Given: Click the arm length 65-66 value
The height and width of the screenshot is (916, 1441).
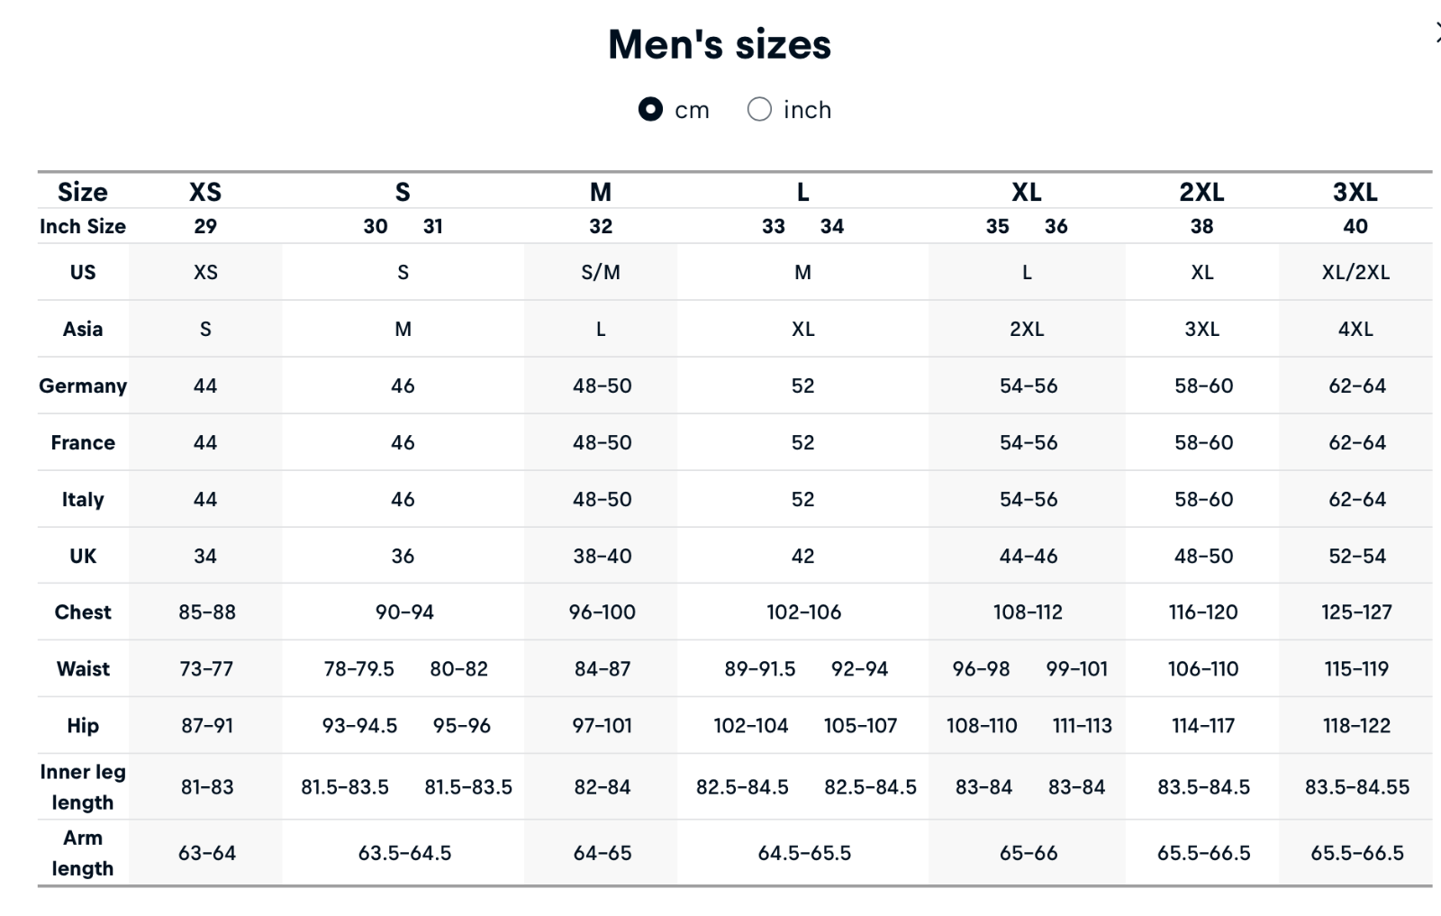Looking at the screenshot, I should pyautogui.click(x=1029, y=853).
